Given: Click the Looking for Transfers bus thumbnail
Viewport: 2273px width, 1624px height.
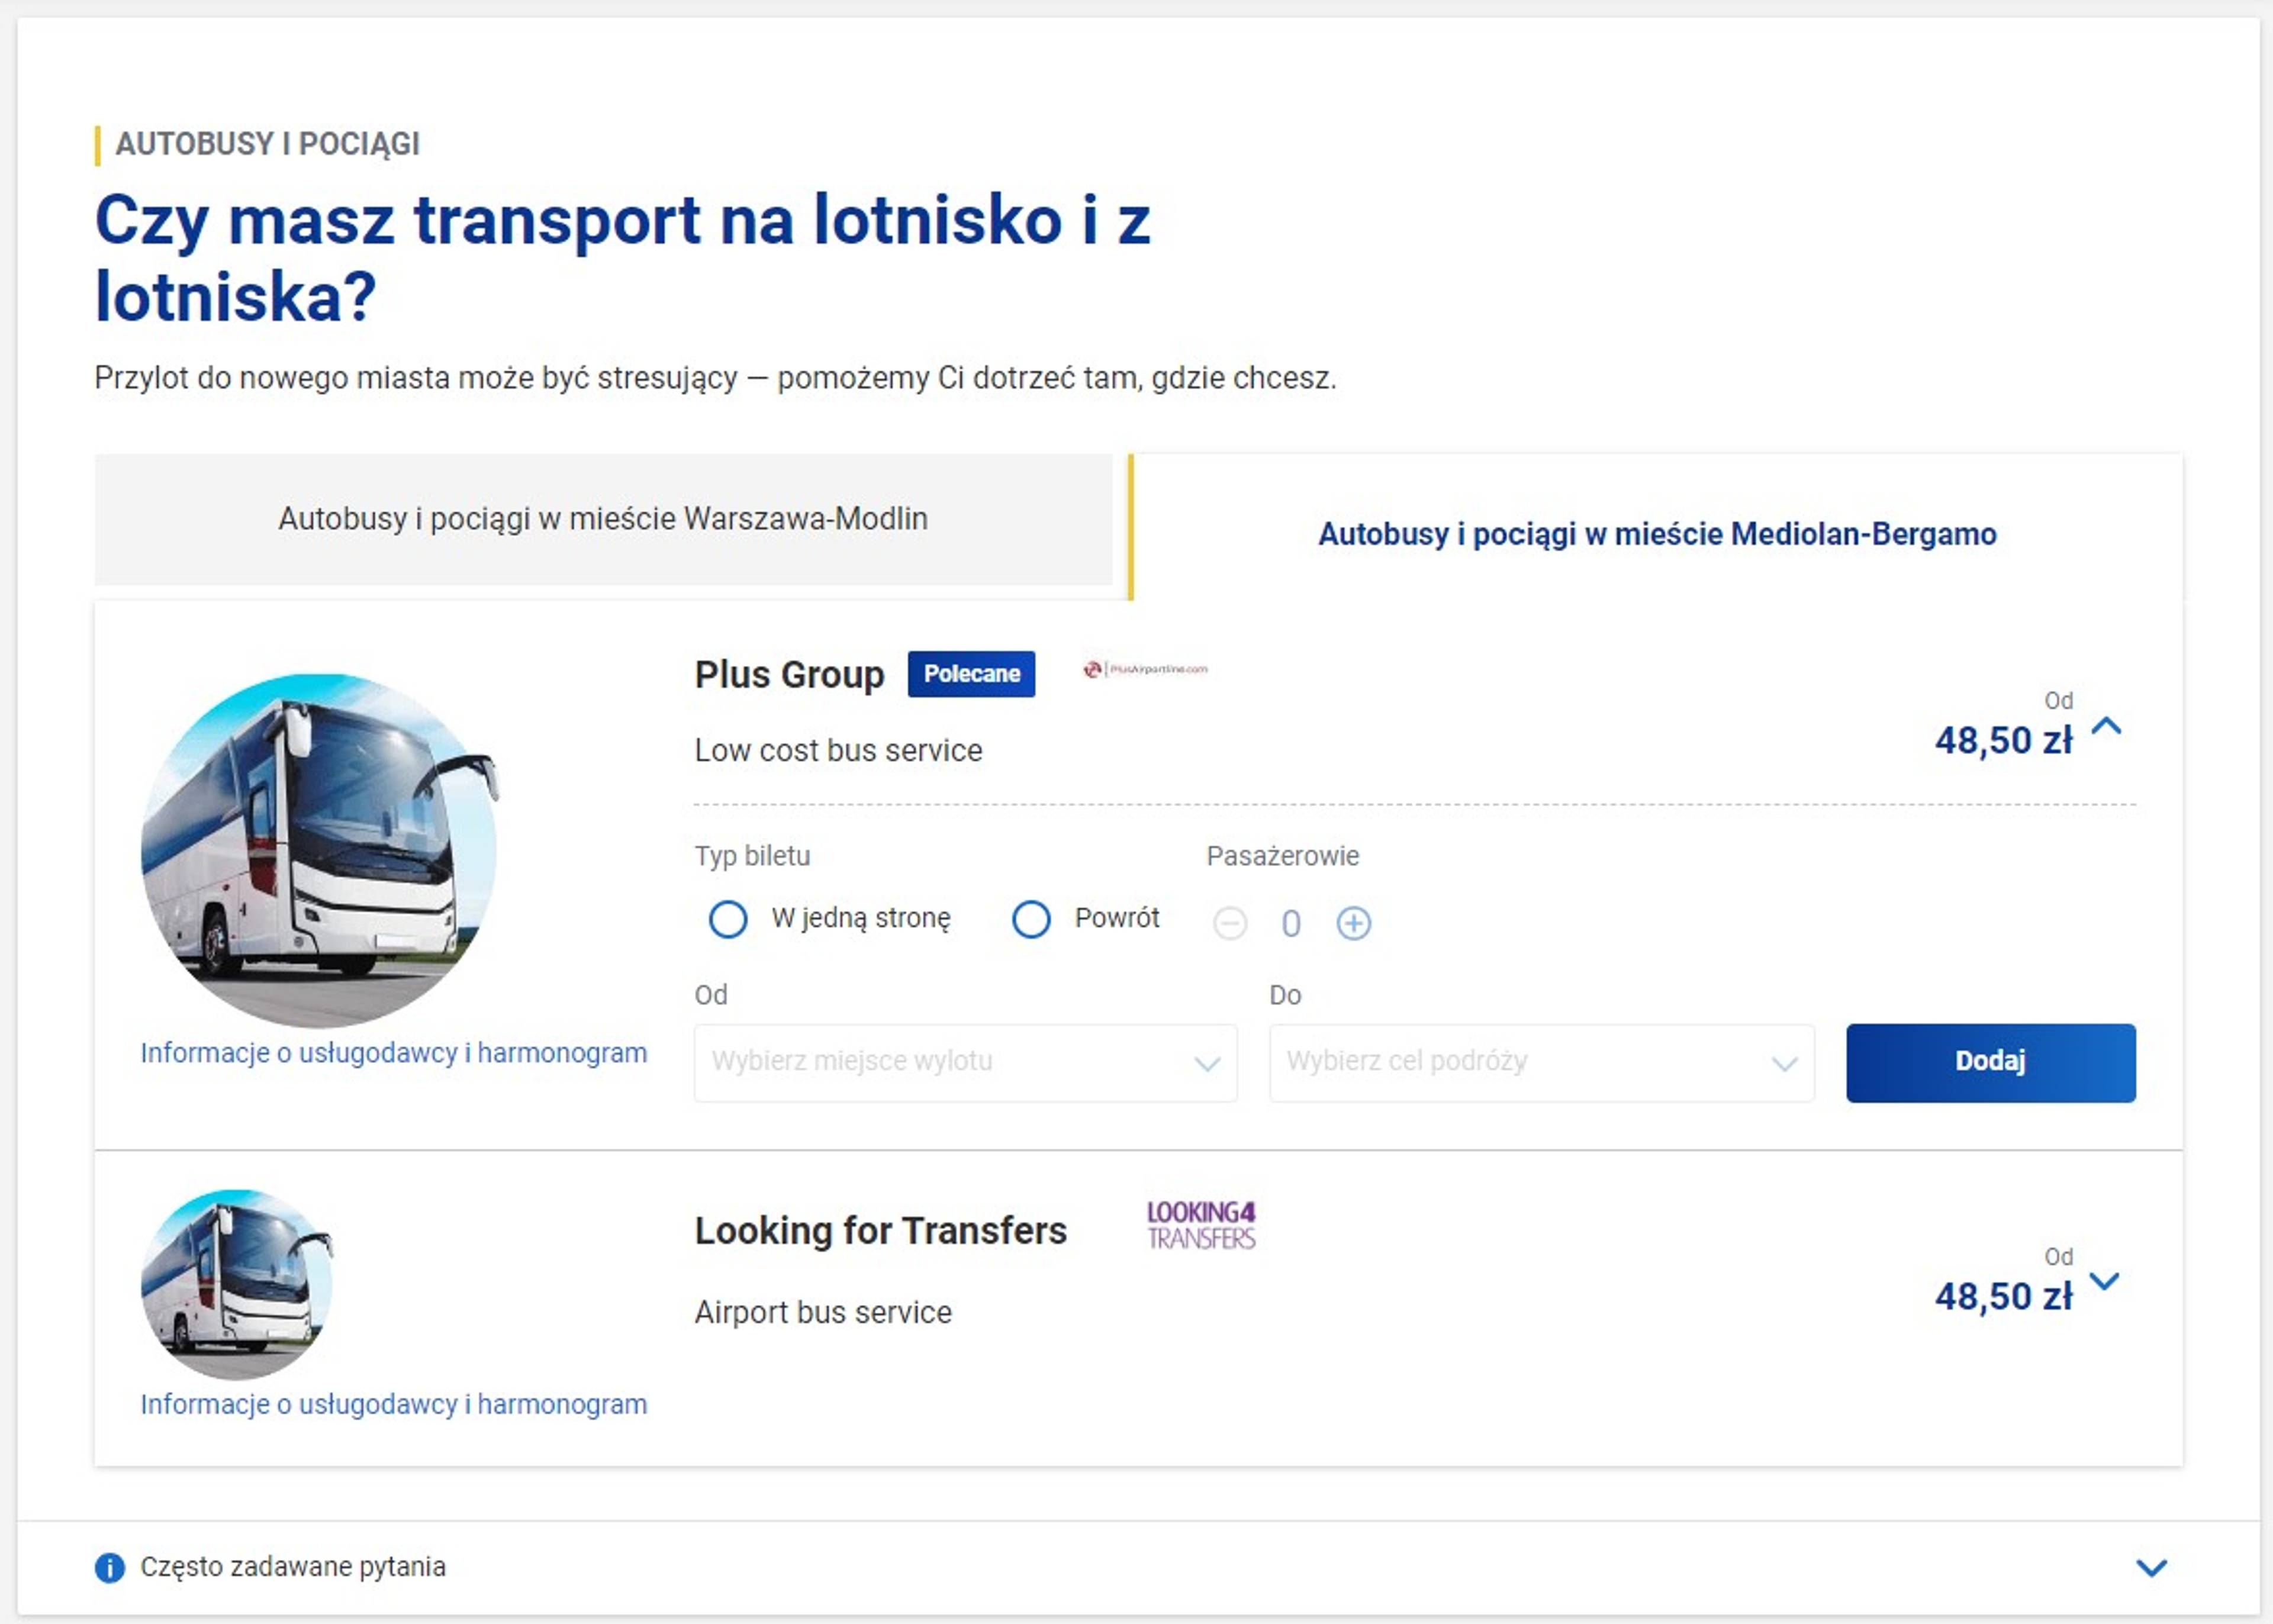Looking at the screenshot, I should tap(237, 1284).
